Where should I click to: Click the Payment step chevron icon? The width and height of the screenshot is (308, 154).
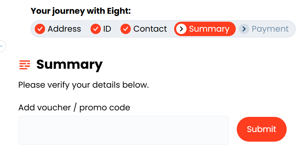[x=244, y=29]
